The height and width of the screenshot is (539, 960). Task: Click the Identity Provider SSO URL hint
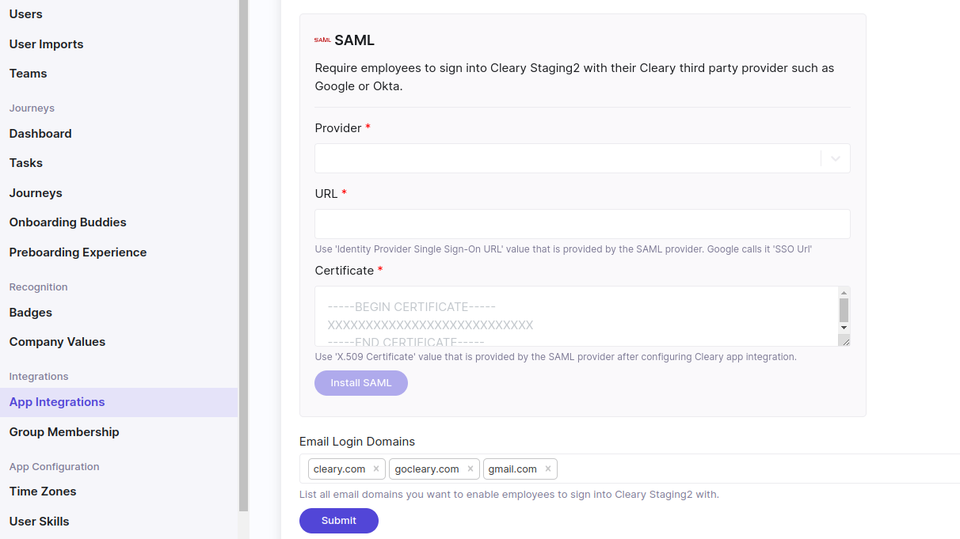click(564, 249)
